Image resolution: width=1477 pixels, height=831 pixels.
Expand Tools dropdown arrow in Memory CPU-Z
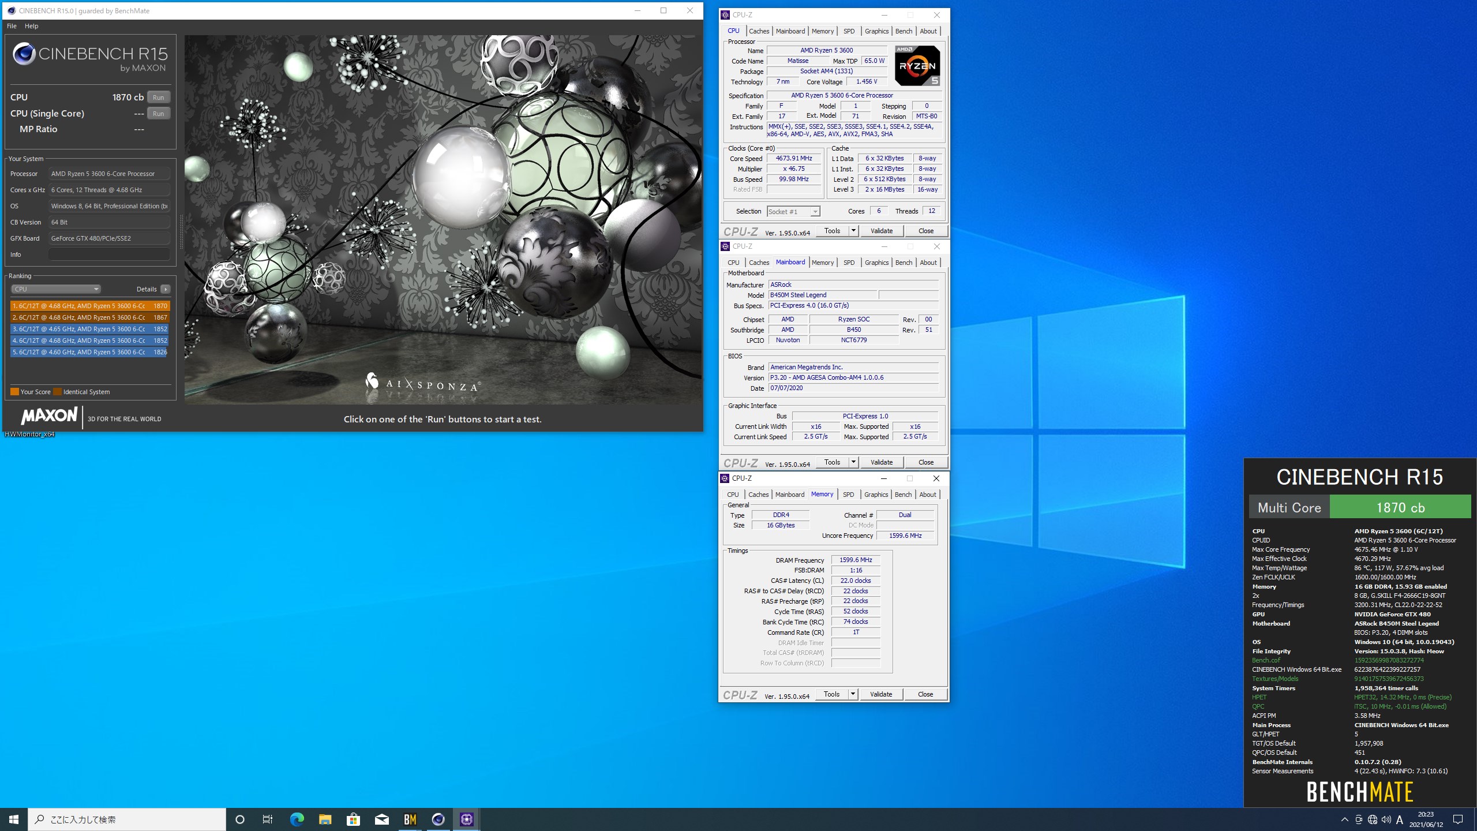[x=853, y=694]
